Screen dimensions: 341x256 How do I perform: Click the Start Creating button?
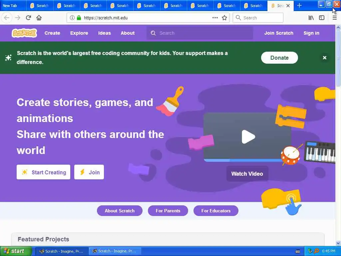click(x=43, y=172)
